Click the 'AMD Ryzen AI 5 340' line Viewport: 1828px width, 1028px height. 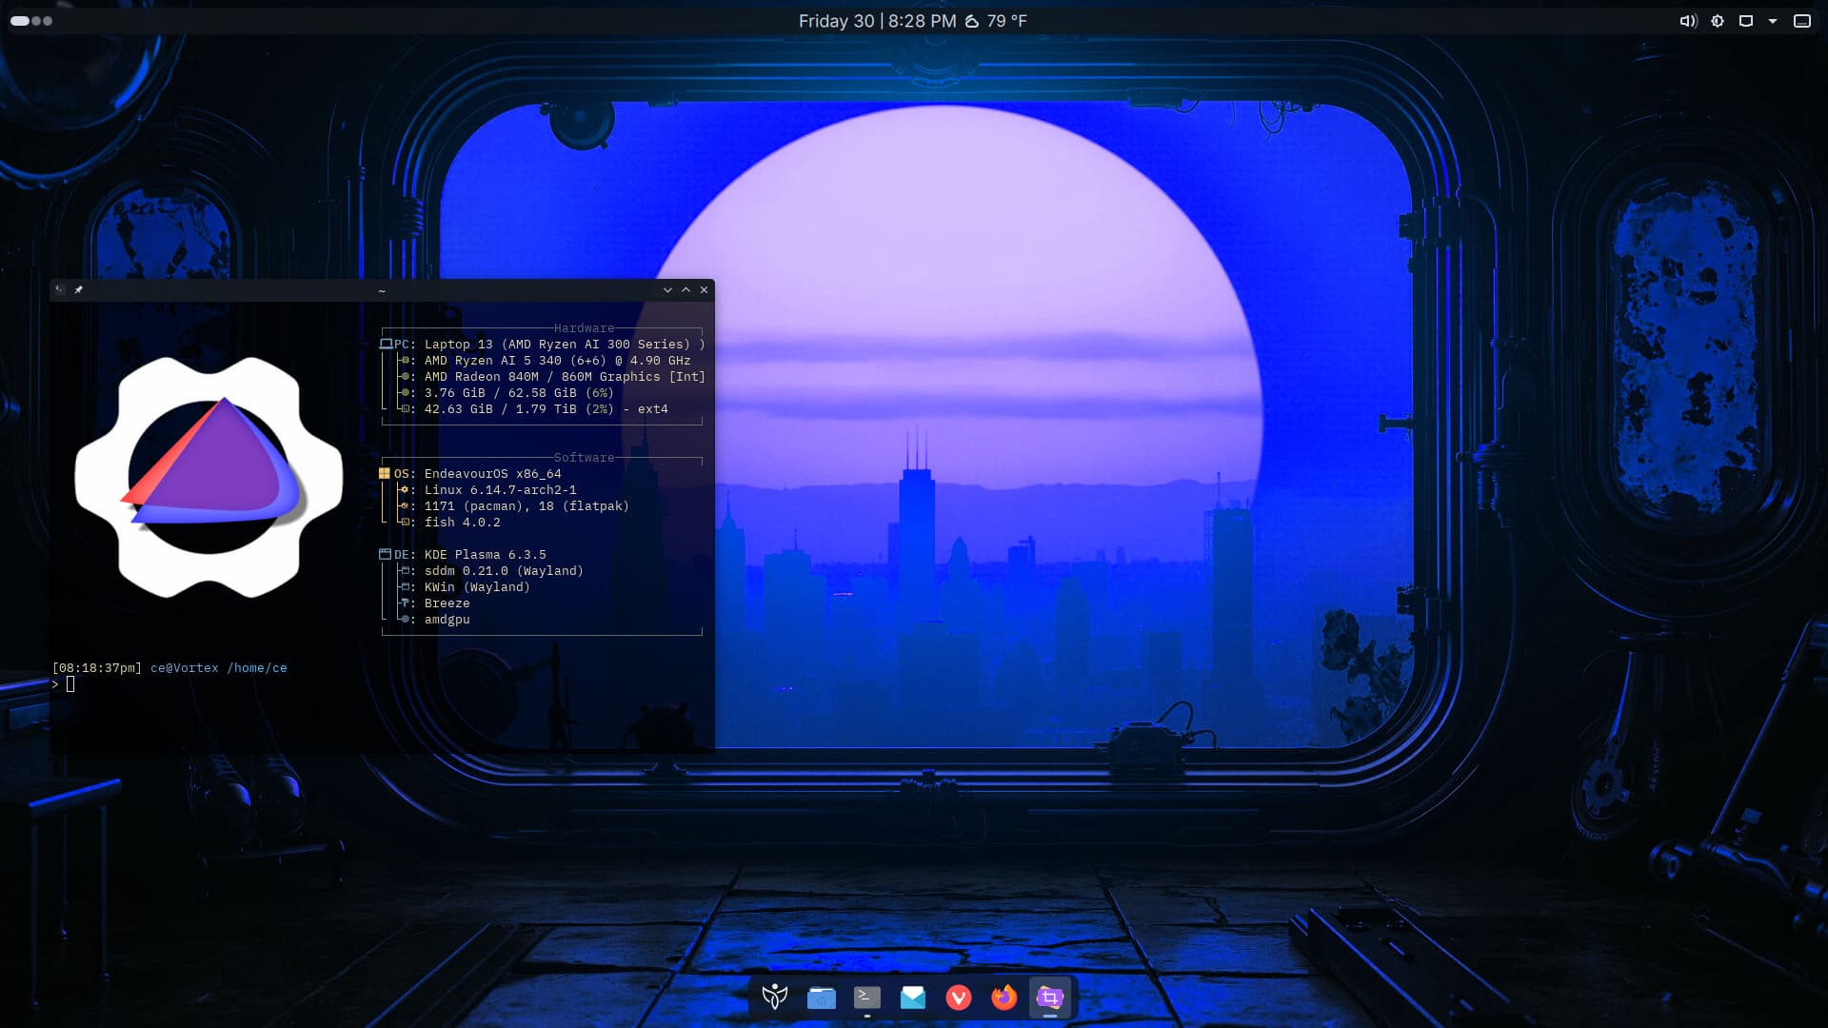[x=545, y=361]
